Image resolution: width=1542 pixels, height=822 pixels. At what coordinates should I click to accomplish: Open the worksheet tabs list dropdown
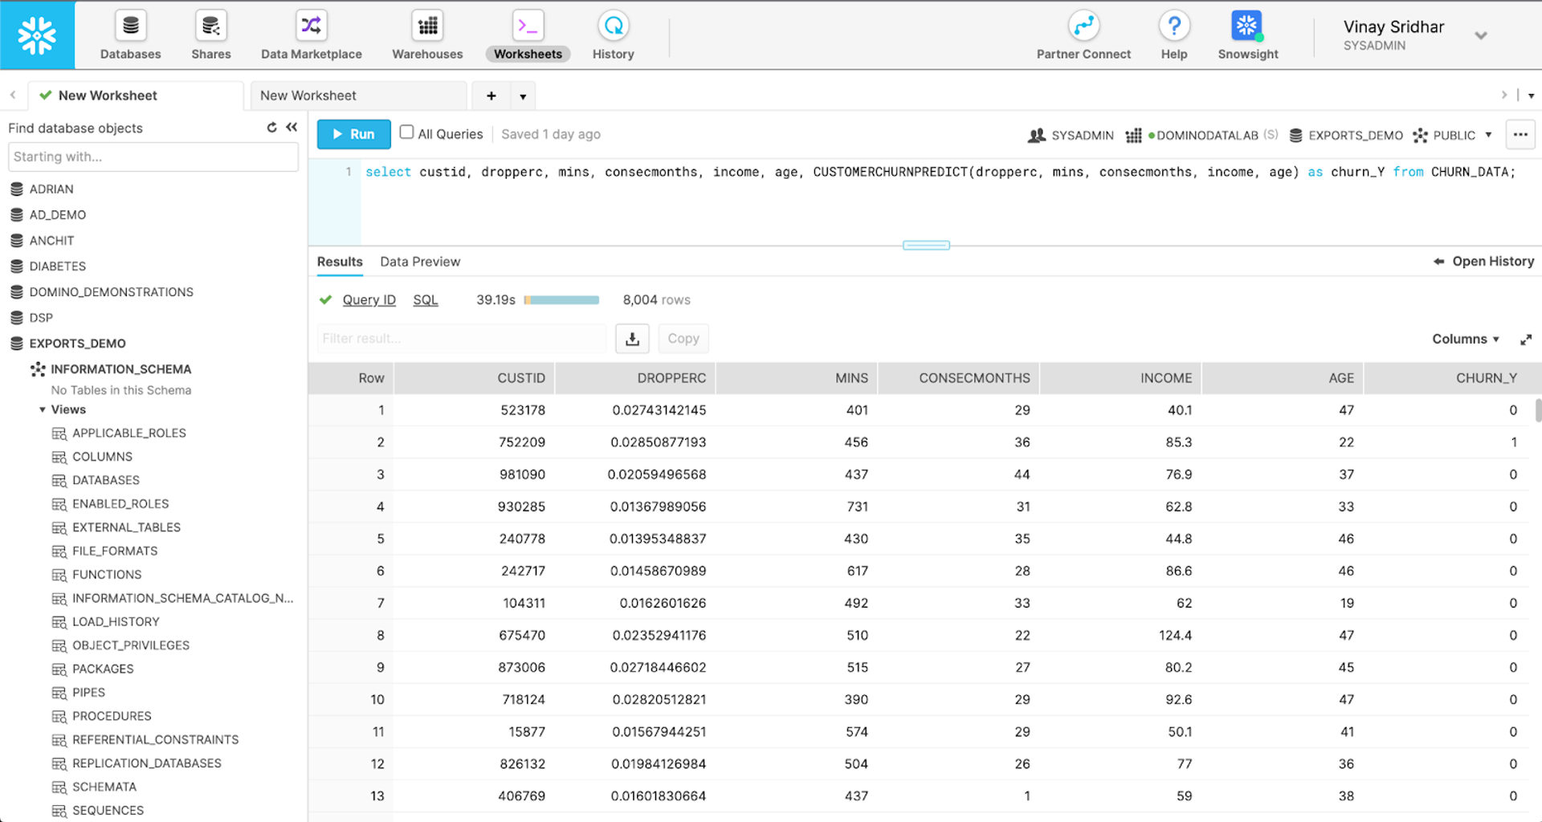(1531, 96)
